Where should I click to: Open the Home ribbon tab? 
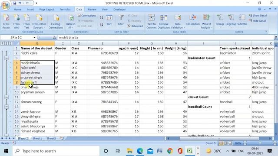point(17,10)
